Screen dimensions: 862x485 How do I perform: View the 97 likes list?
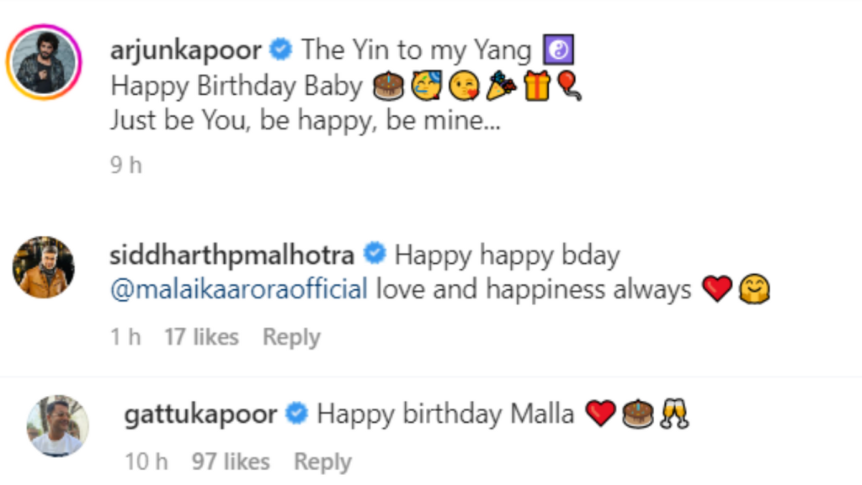(231, 462)
